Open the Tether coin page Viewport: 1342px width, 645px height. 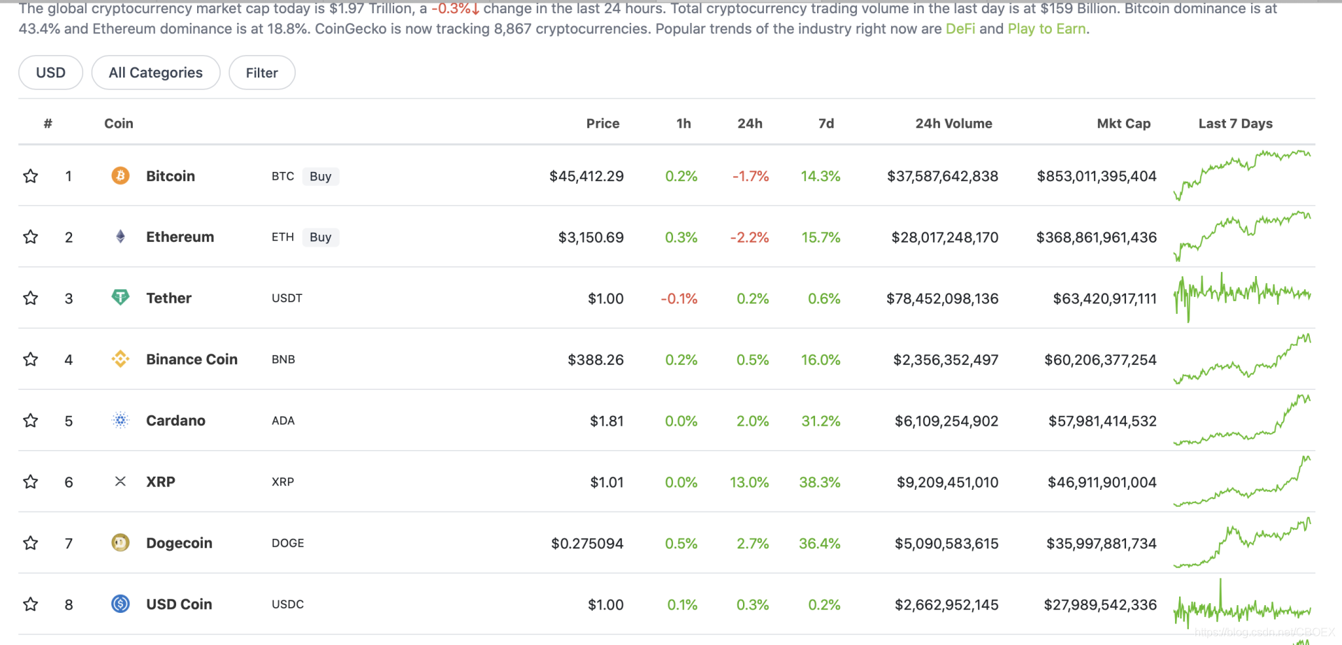(168, 298)
